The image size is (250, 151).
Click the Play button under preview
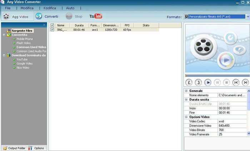click(x=207, y=82)
